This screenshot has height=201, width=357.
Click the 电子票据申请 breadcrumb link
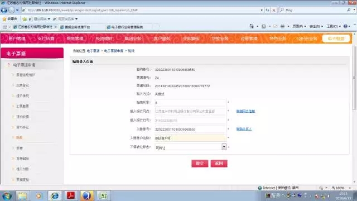114,51
